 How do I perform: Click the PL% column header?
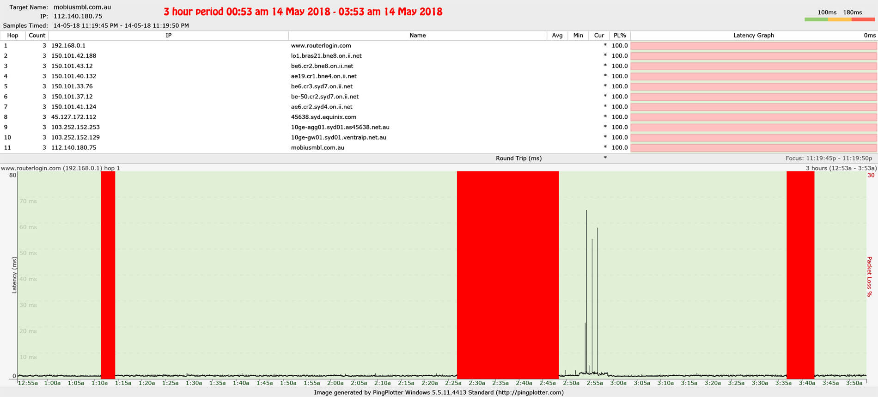pyautogui.click(x=620, y=36)
